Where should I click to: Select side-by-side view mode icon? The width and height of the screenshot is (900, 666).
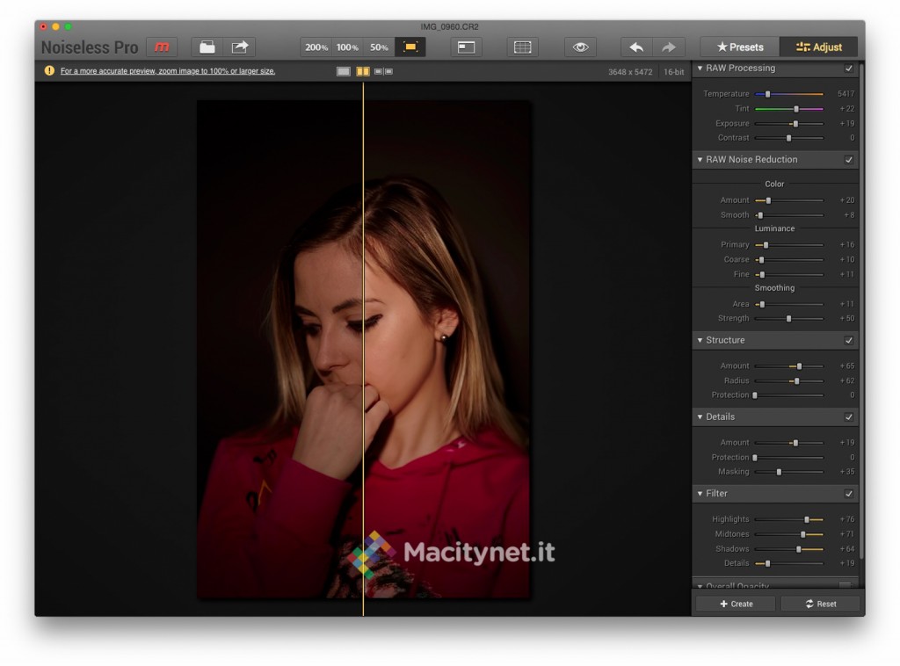(x=383, y=71)
